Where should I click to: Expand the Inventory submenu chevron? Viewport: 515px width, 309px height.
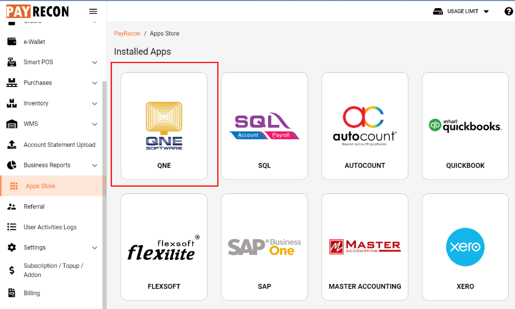point(95,104)
